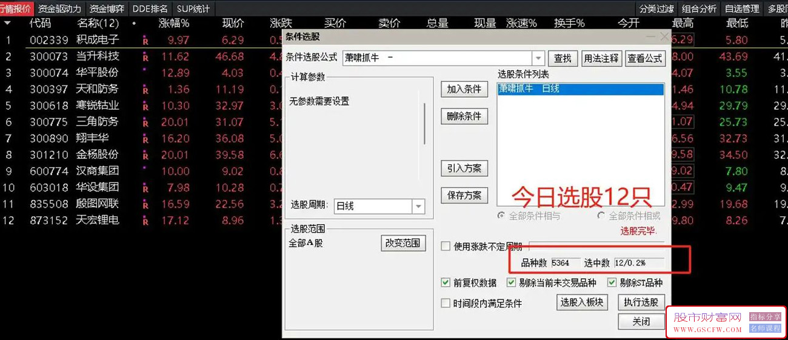The width and height of the screenshot is (788, 340).
Task: Click the R marker beside 积成电子
Action: click(145, 41)
